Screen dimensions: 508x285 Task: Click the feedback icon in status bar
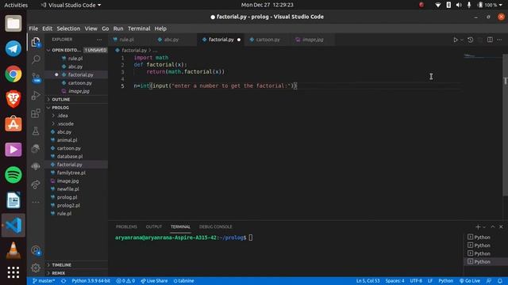489,281
